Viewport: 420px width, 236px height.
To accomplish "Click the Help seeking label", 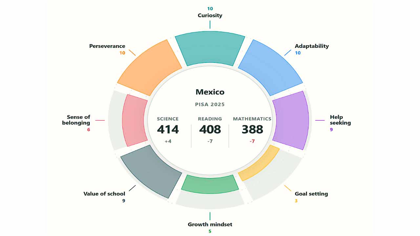I will (340, 120).
